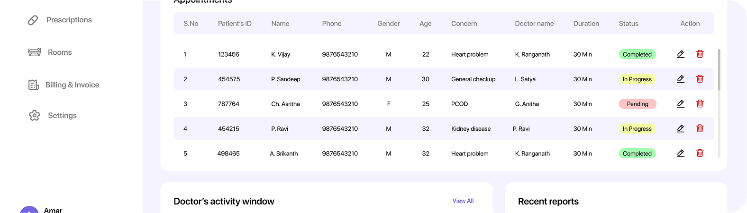Open Rooms from the sidebar
This screenshot has width=747, height=213.
[50, 52]
